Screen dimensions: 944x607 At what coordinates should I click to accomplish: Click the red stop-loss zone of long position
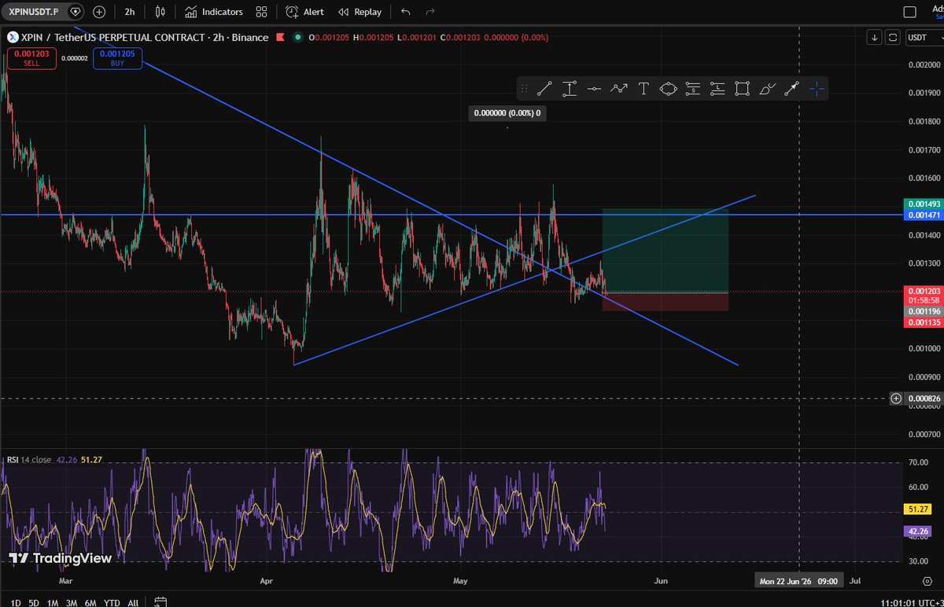665,302
